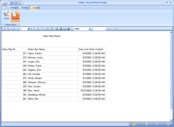Screen dimensions: 174x127
Task: Switch to Print Layout view
Action: point(60,29)
